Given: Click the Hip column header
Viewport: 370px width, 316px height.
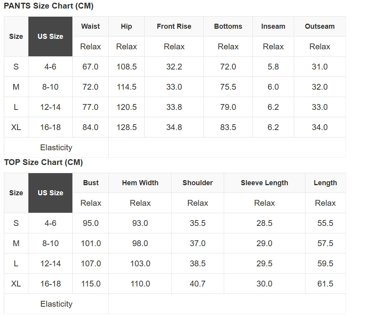Looking at the screenshot, I should click(x=126, y=26).
